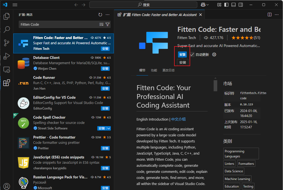Image resolution: width=283 pixels, height=190 pixels.
Task: Install JavaScript (ES6) code snippets extension
Action: click(x=105, y=168)
